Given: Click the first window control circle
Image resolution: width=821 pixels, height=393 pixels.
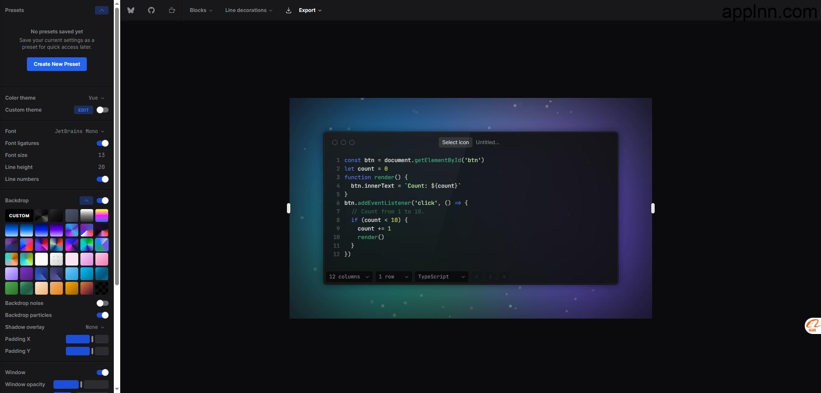Looking at the screenshot, I should pos(335,142).
